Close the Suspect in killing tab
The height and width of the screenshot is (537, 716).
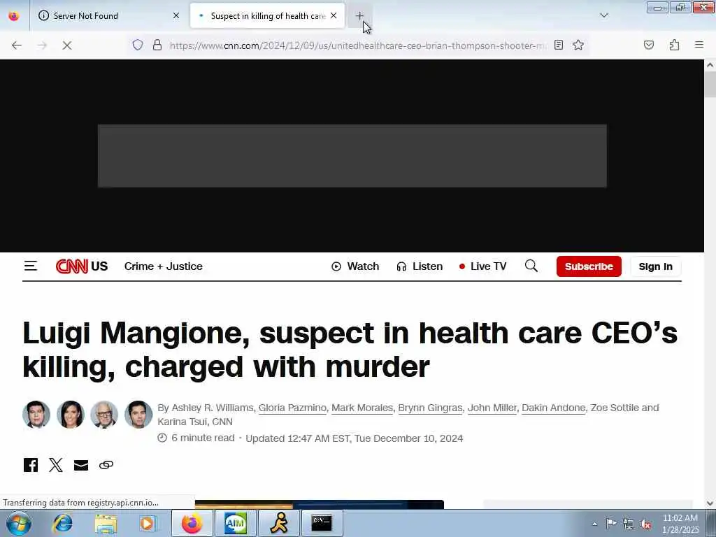[x=334, y=15]
